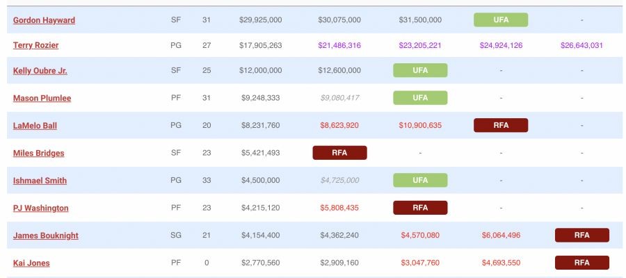626x278 pixels.
Task: Click the Kai Jones link
Action: point(31,263)
